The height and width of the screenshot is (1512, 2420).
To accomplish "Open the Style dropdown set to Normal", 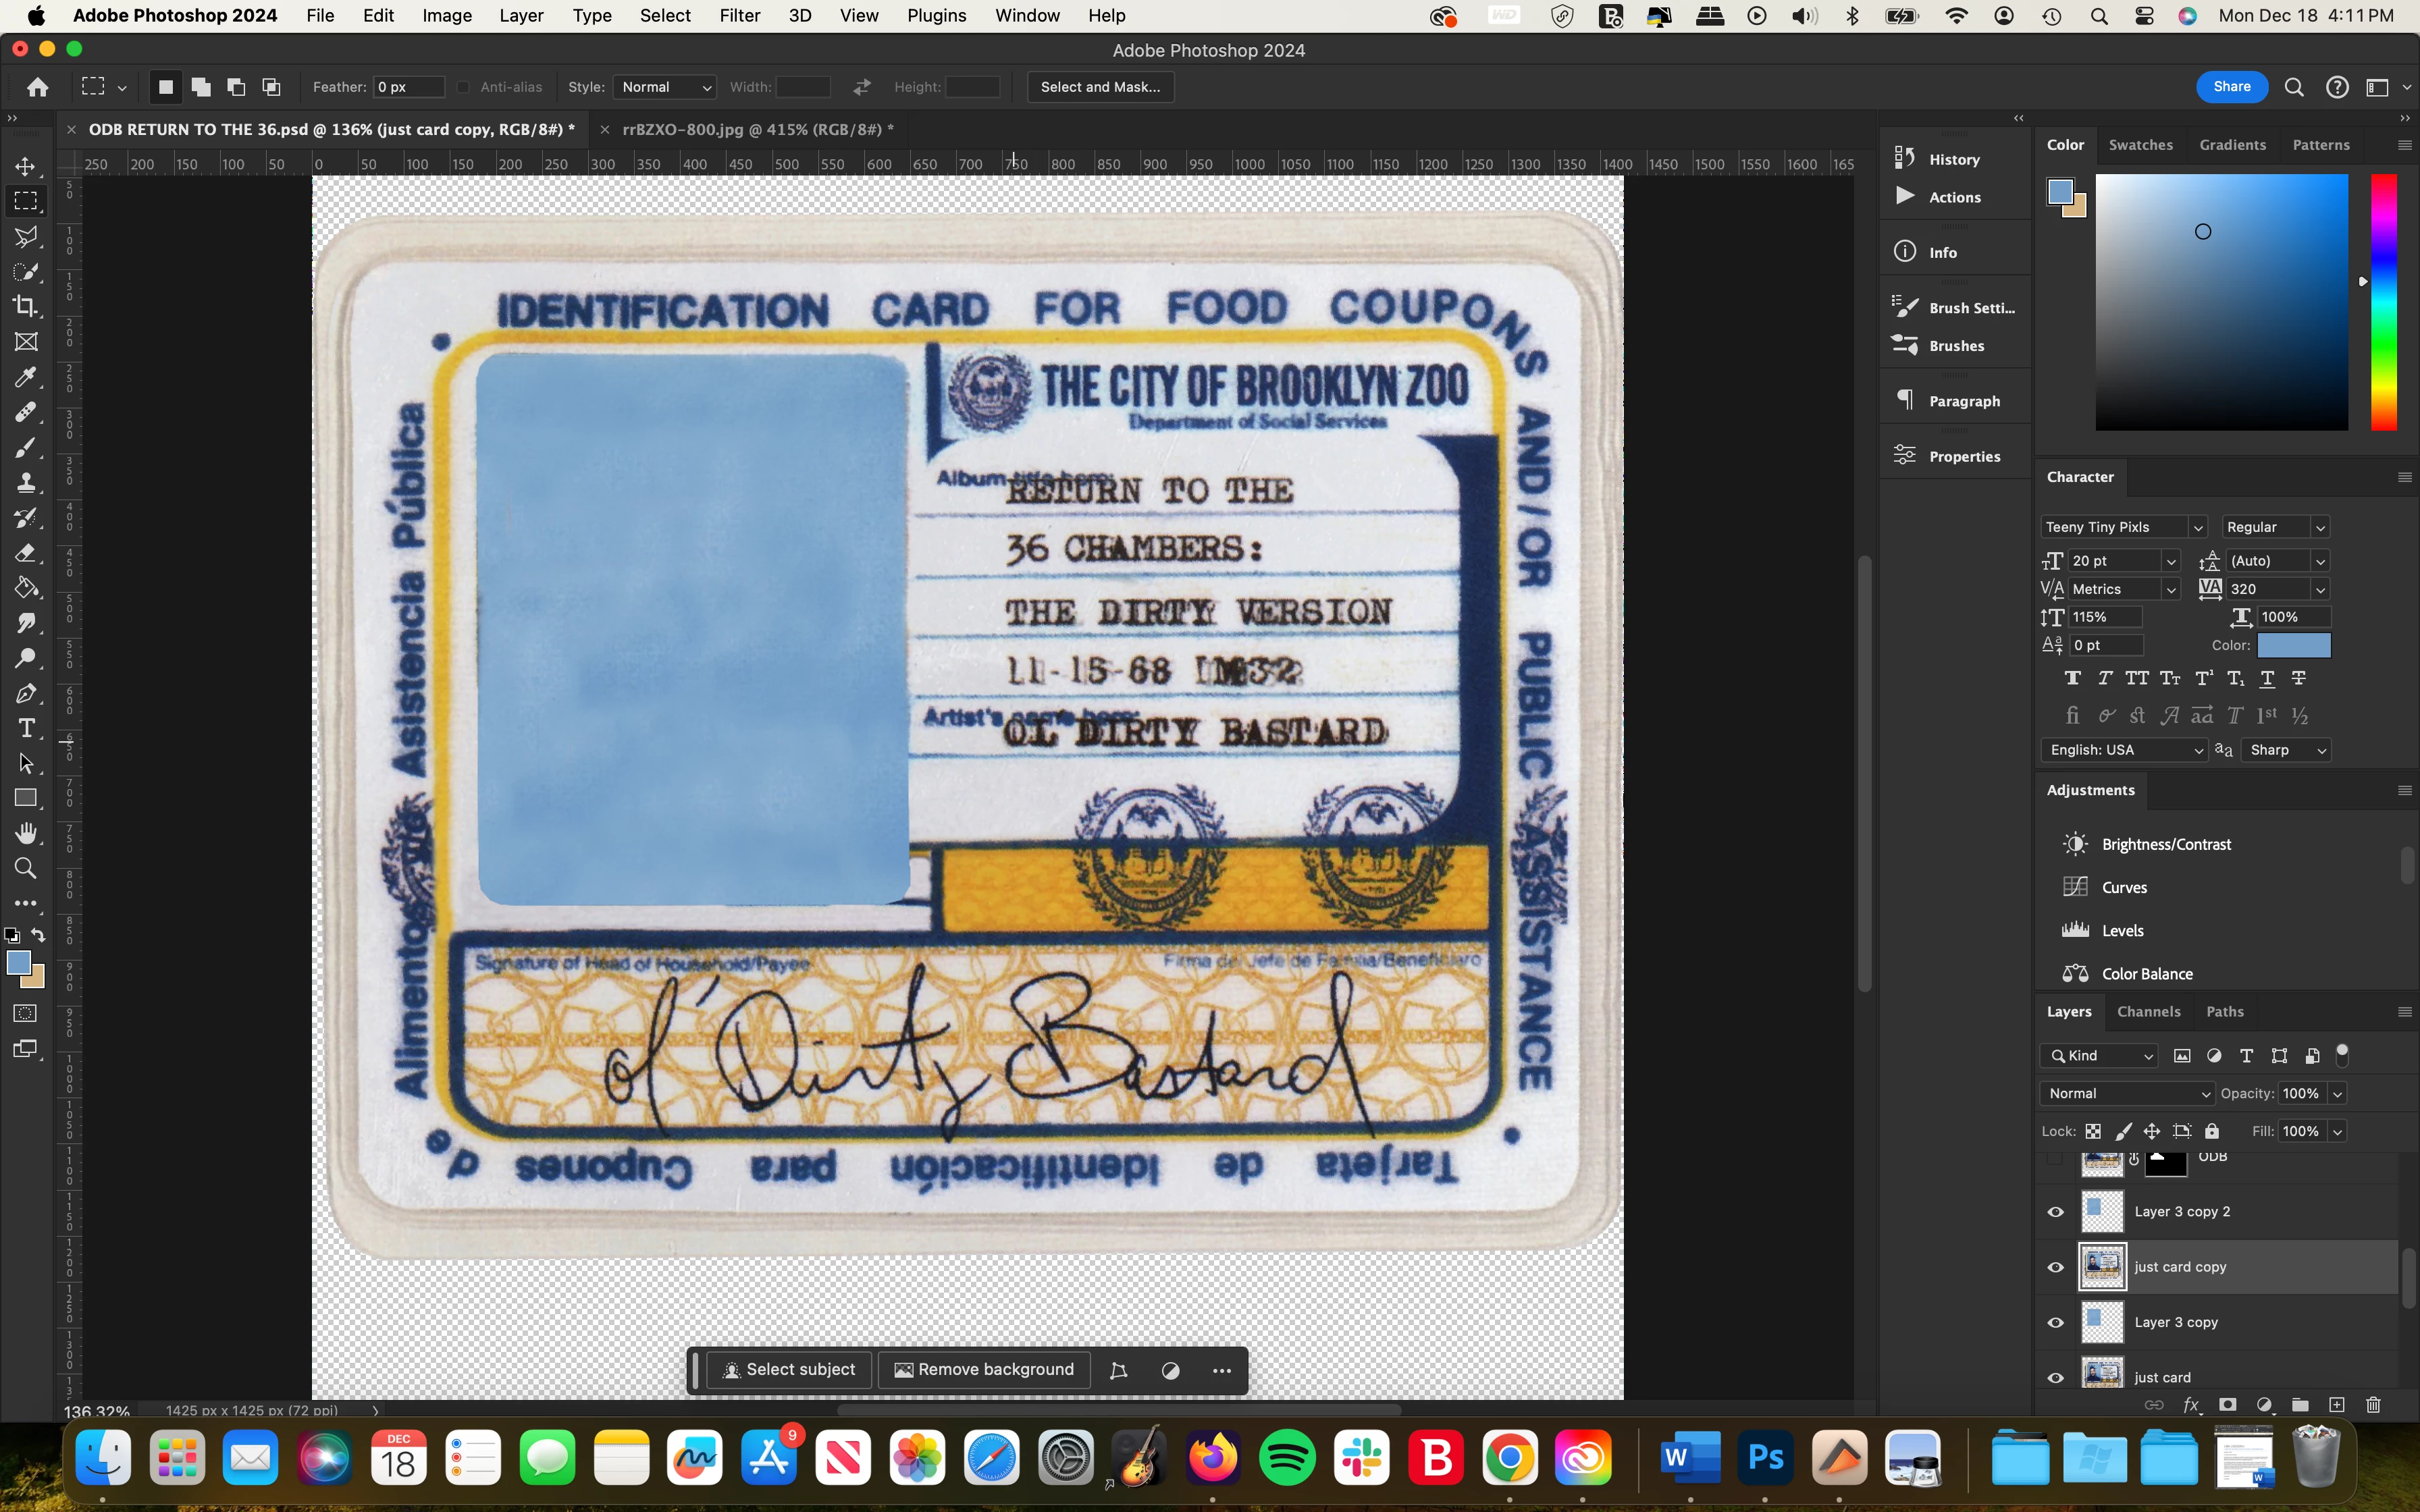I will 665,87.
